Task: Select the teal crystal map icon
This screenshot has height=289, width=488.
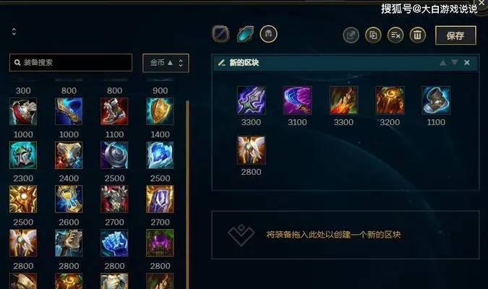Action: point(245,34)
